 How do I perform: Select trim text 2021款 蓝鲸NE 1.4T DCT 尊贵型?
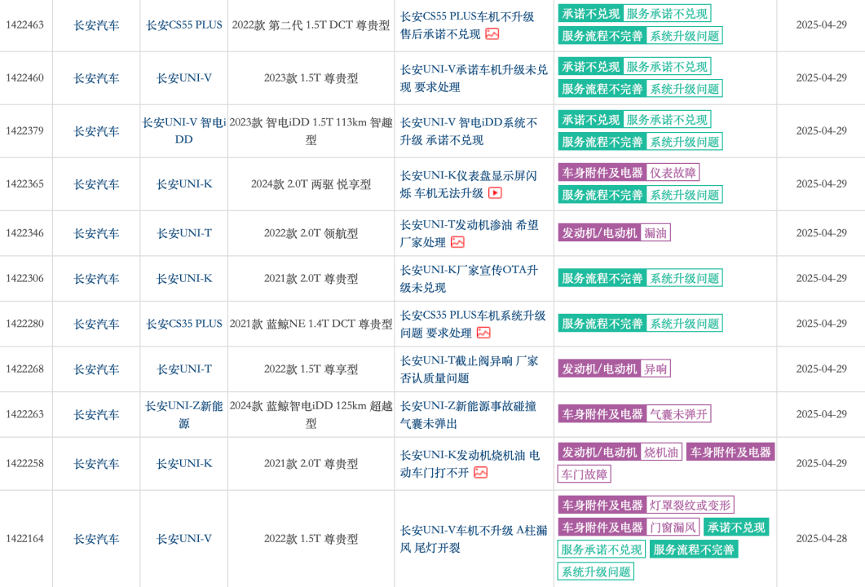point(311,324)
